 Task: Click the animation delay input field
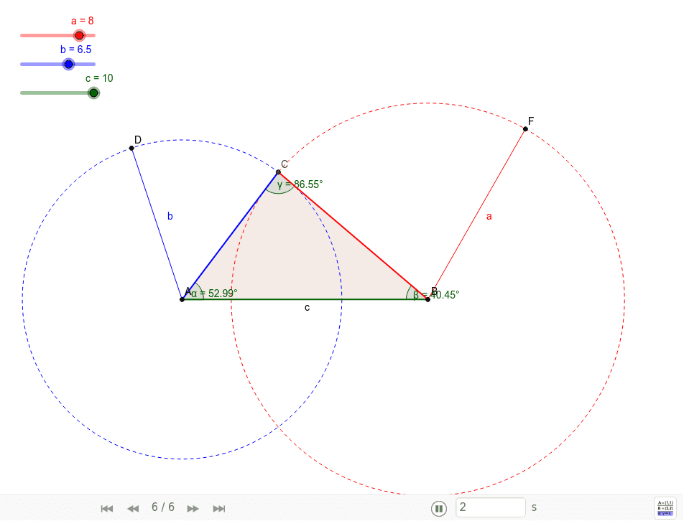coord(491,507)
